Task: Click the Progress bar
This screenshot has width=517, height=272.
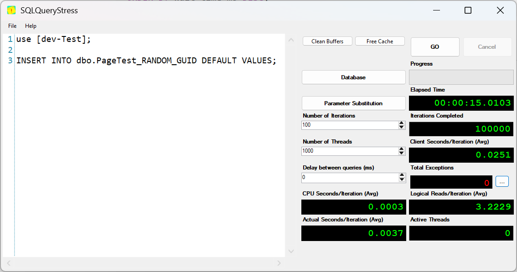Action: coord(461,77)
